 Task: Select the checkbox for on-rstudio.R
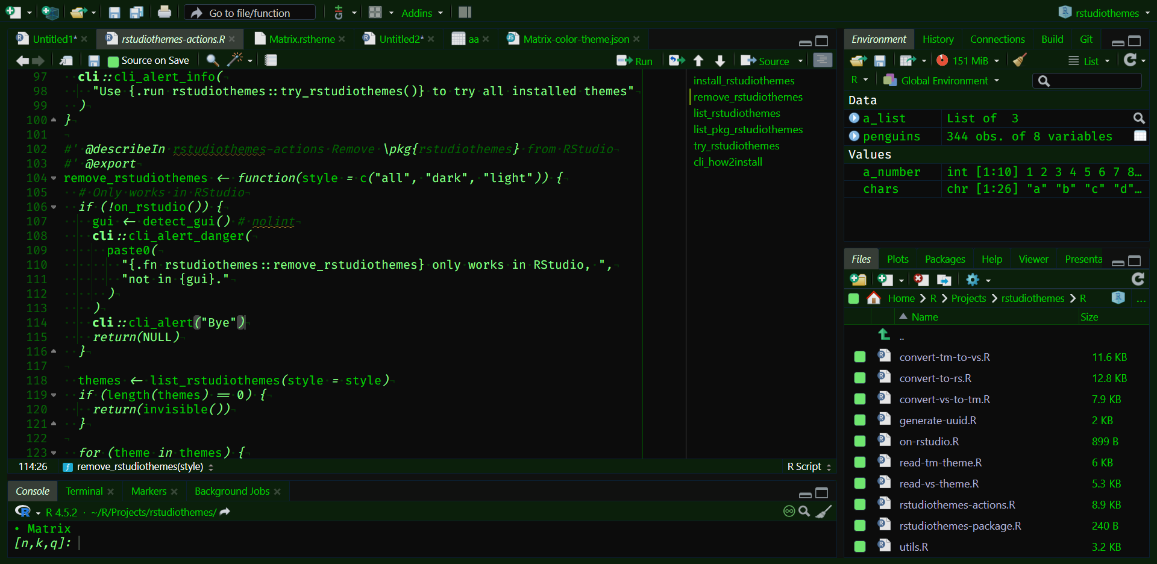[860, 441]
